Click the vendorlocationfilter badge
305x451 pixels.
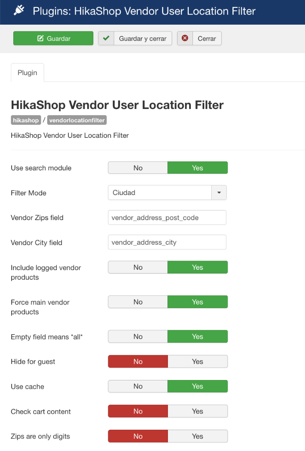coord(77,120)
